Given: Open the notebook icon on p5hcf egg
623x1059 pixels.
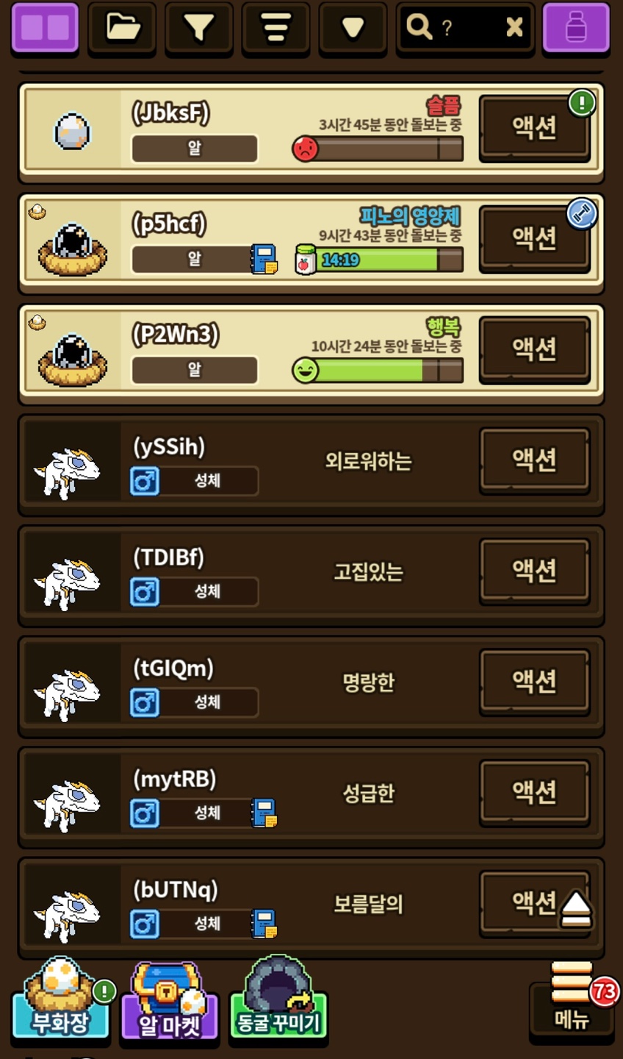Looking at the screenshot, I should coord(264,260).
